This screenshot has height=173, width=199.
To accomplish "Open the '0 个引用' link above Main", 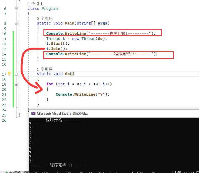I will [45, 19].
